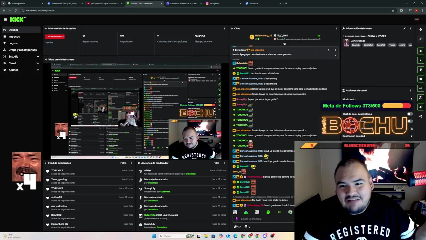Toggle Chat de solo-suscriptores switch
The width and height of the screenshot is (426, 240).
410,114
